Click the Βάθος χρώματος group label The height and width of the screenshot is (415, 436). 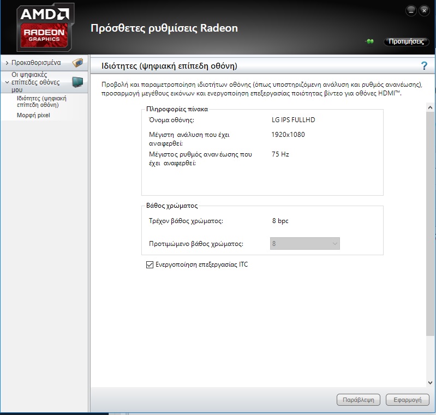pyautogui.click(x=172, y=206)
